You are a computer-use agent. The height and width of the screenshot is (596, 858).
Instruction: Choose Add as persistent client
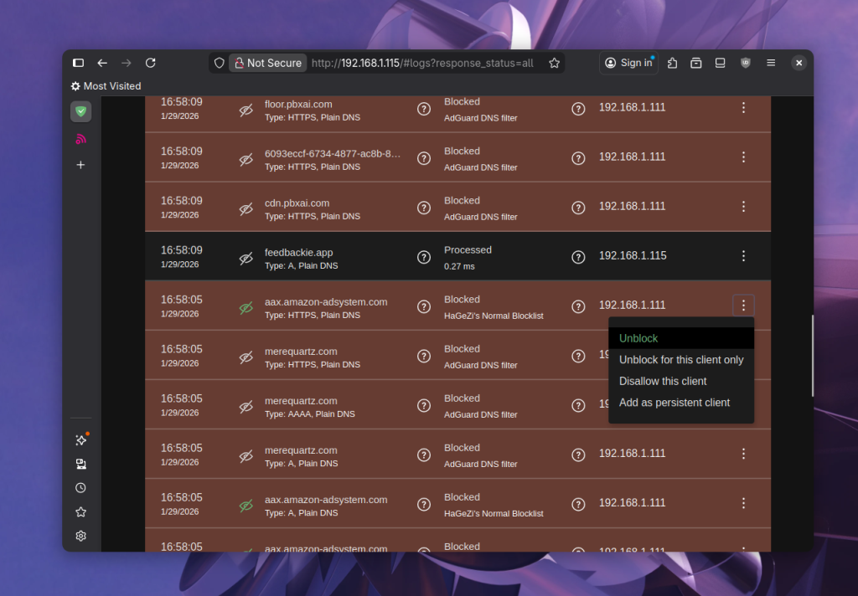click(674, 403)
